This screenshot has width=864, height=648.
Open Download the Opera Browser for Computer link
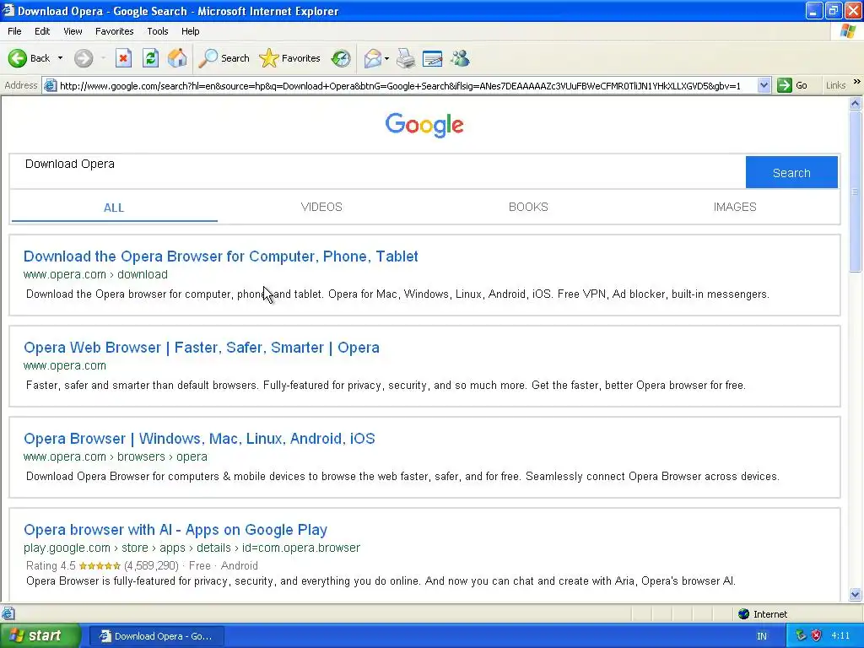point(221,256)
